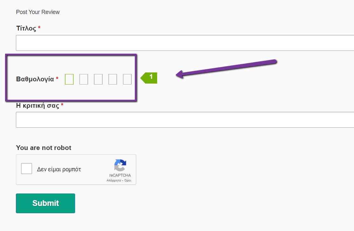Select the second Βαθμολογία rating box

click(84, 79)
